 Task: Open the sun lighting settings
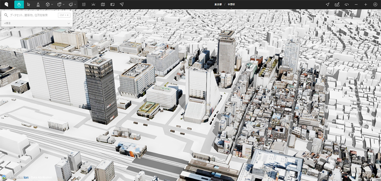point(93,4)
